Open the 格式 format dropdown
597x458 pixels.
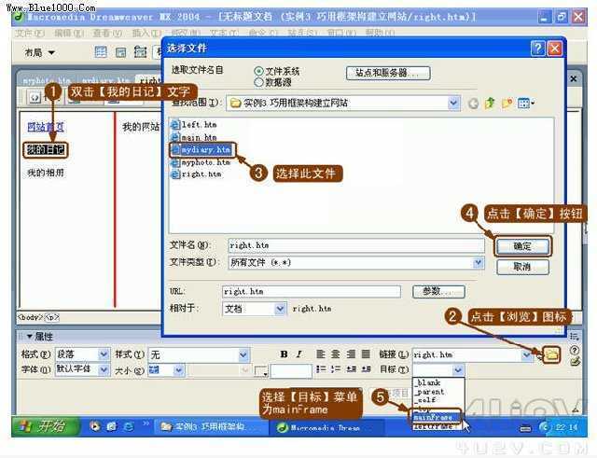104,354
